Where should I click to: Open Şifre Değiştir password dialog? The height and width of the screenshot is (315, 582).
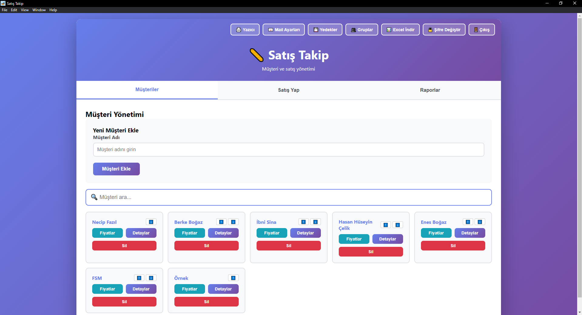click(444, 30)
